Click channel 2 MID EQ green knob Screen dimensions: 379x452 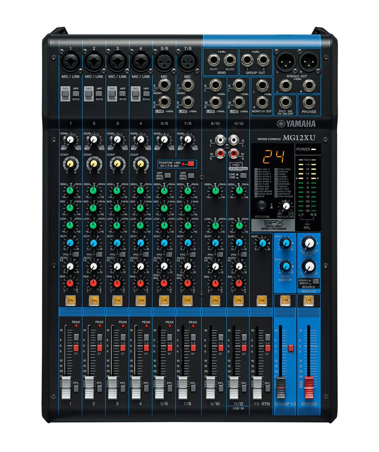tap(93, 208)
